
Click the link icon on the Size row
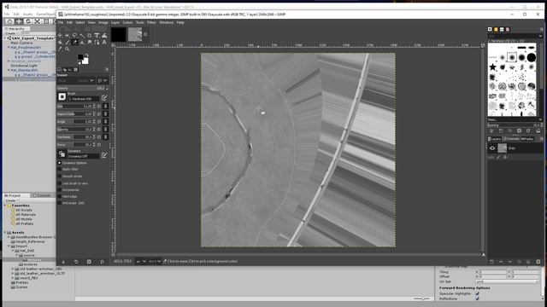105,106
